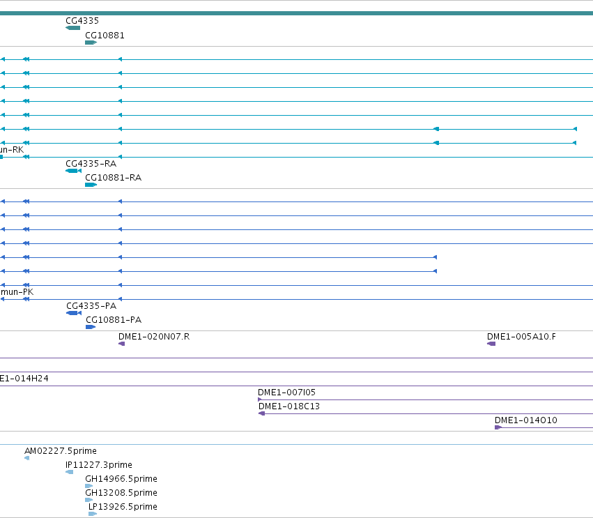
Task: Click the CG4335-PA label
Action: point(91,306)
